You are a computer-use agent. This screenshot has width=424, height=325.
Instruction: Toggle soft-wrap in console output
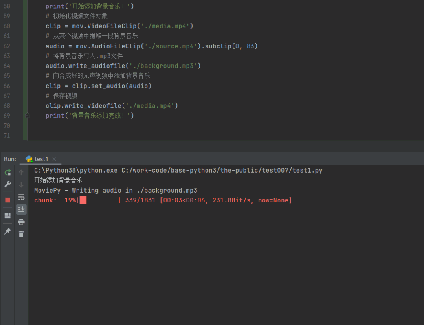pos(21,197)
